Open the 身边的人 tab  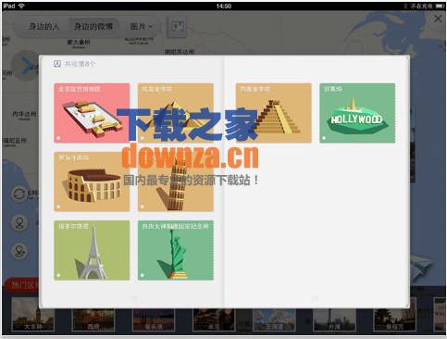pyautogui.click(x=44, y=27)
